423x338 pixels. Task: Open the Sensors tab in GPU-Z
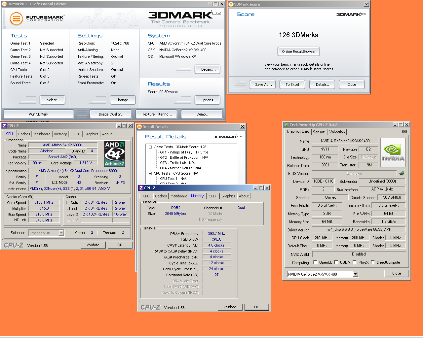[x=319, y=132]
